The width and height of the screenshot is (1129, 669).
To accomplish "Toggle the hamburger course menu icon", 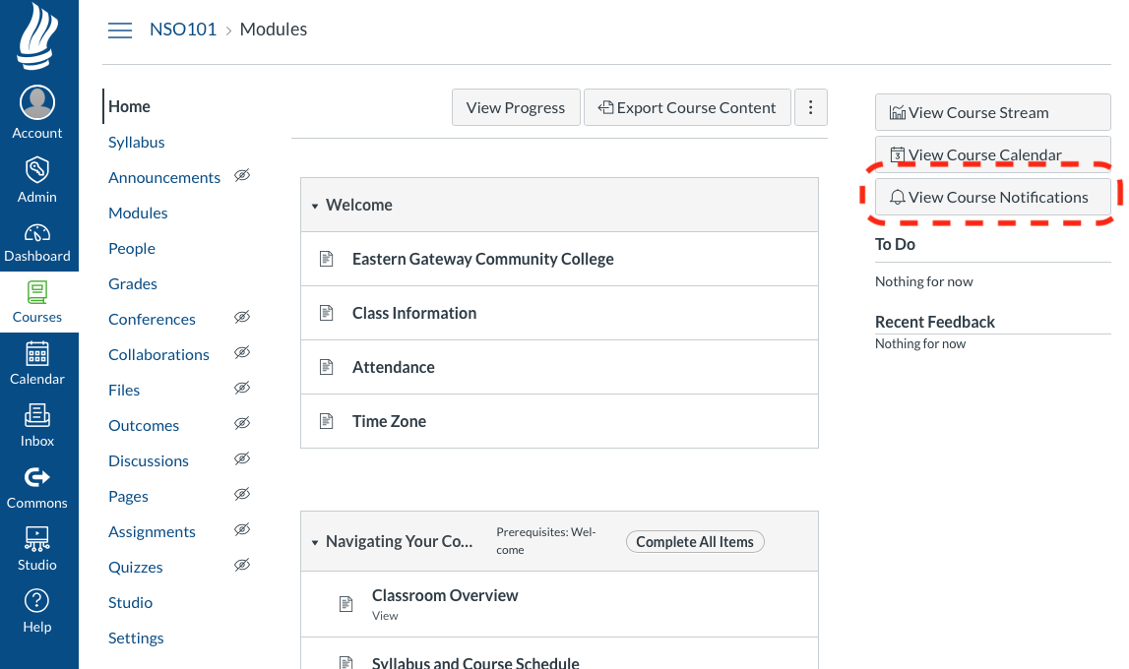I will pyautogui.click(x=120, y=30).
